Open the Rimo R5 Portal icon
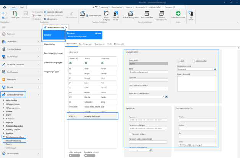This screenshot has width=240, height=158. [x=116, y=14]
